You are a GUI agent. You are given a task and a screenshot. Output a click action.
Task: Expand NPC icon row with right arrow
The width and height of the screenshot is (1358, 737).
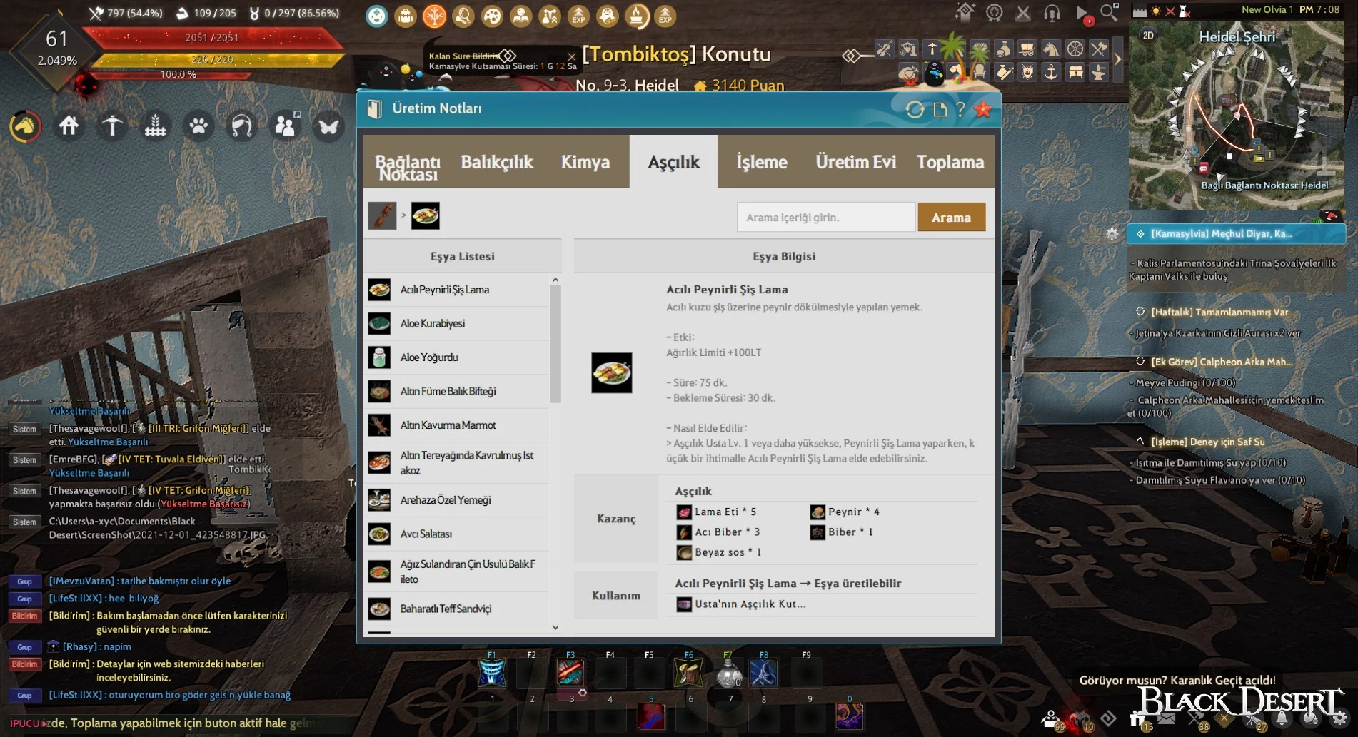[1118, 60]
